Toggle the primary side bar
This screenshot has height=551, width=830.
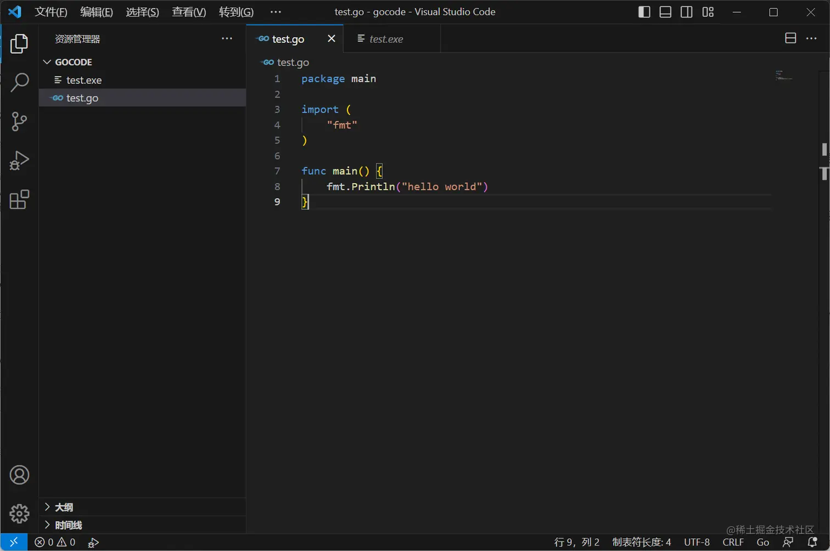point(644,12)
